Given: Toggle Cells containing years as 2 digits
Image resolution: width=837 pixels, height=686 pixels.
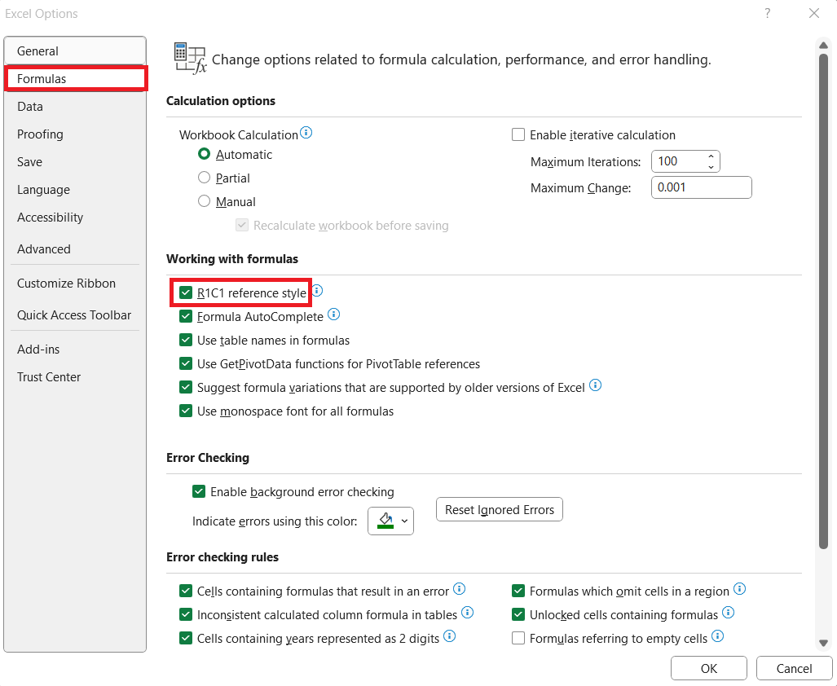Looking at the screenshot, I should point(186,638).
